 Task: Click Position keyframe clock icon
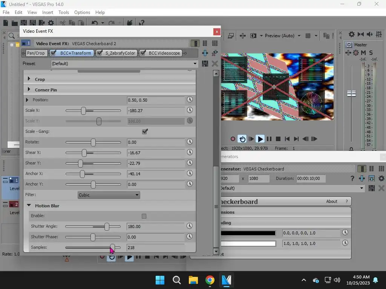click(x=190, y=99)
